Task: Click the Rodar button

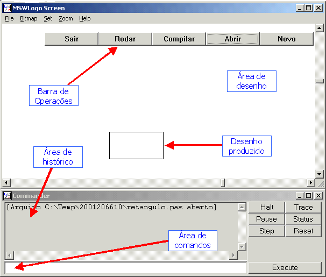Action: [x=125, y=39]
